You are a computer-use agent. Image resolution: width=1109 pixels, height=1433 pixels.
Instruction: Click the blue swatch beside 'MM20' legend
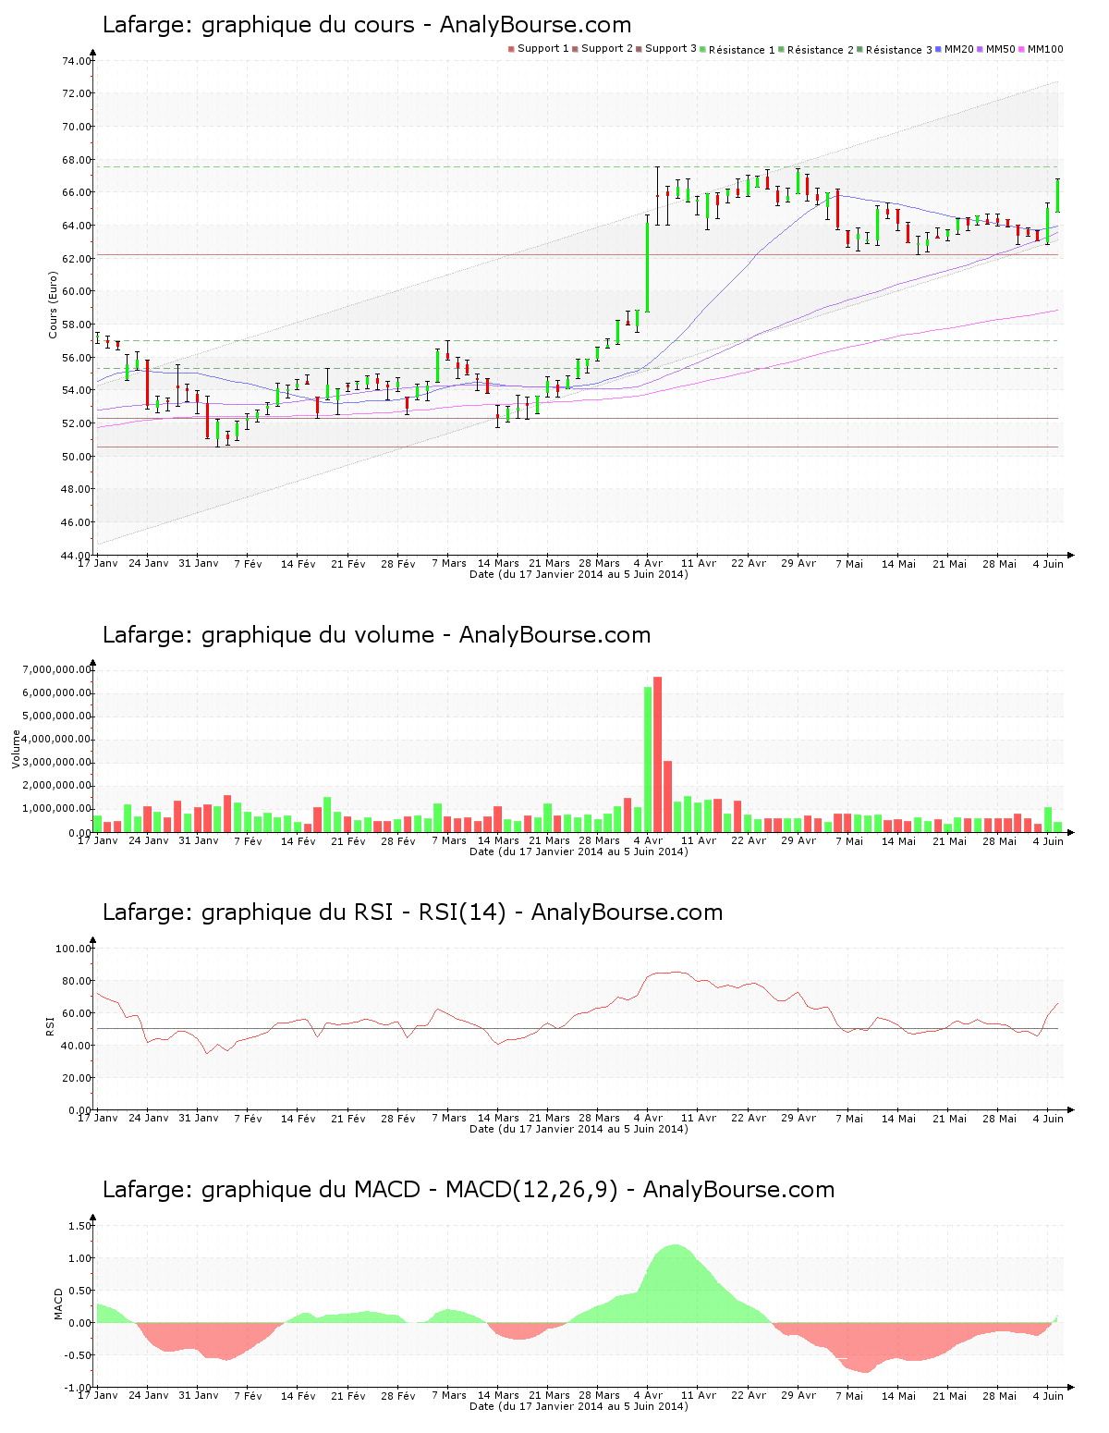coord(939,49)
